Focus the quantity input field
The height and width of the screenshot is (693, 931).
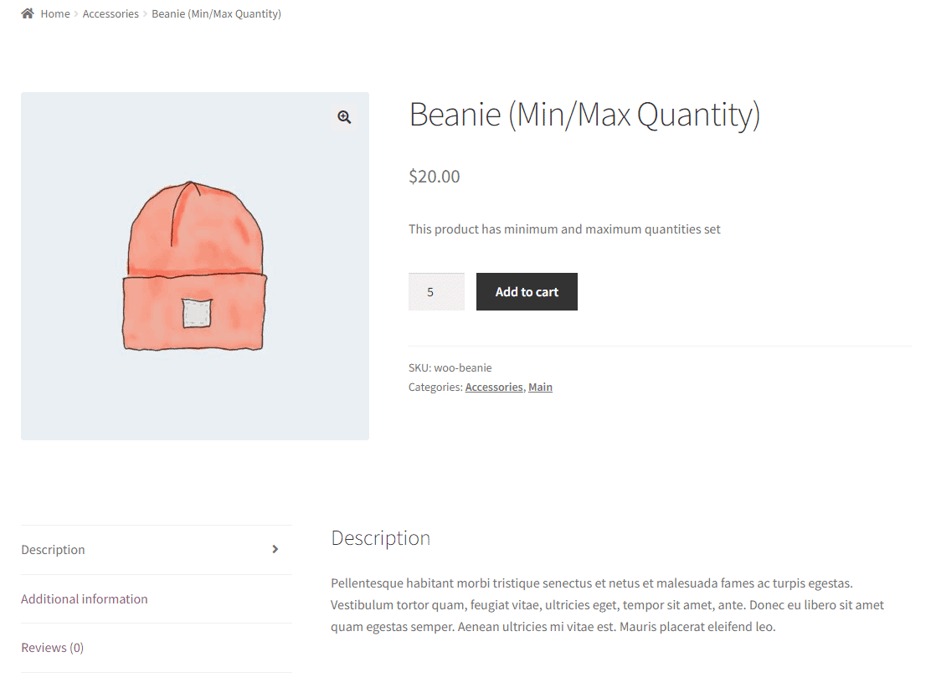click(436, 292)
